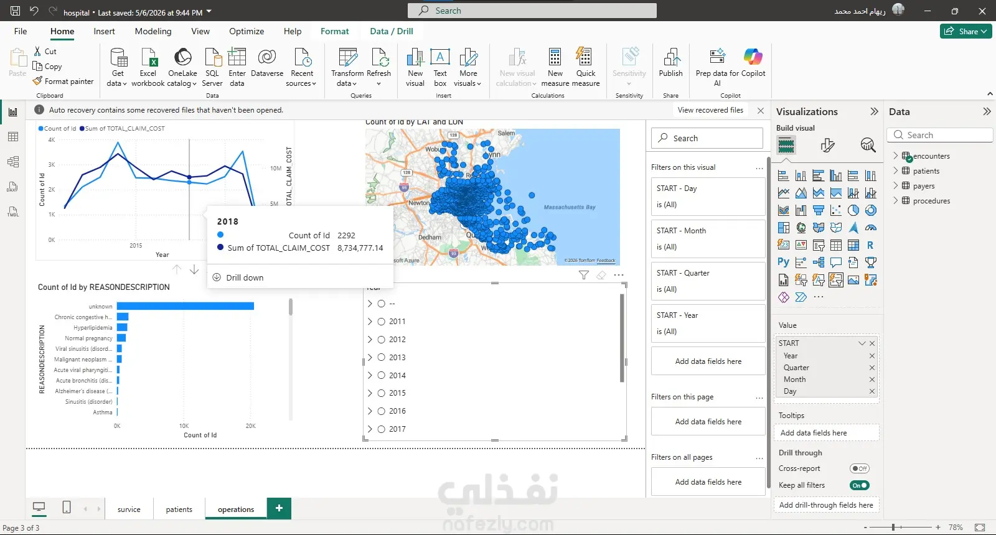Select the 2016 radio option
Image resolution: width=996 pixels, height=535 pixels.
tap(382, 411)
